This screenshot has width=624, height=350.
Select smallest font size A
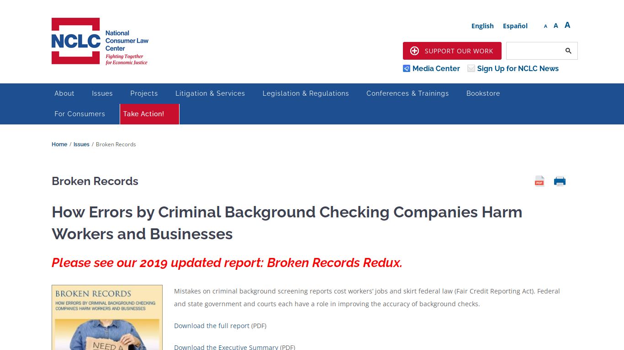click(x=545, y=26)
